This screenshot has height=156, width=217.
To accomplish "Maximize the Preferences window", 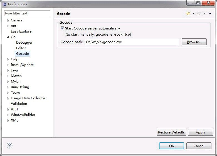I will click(x=198, y=3).
